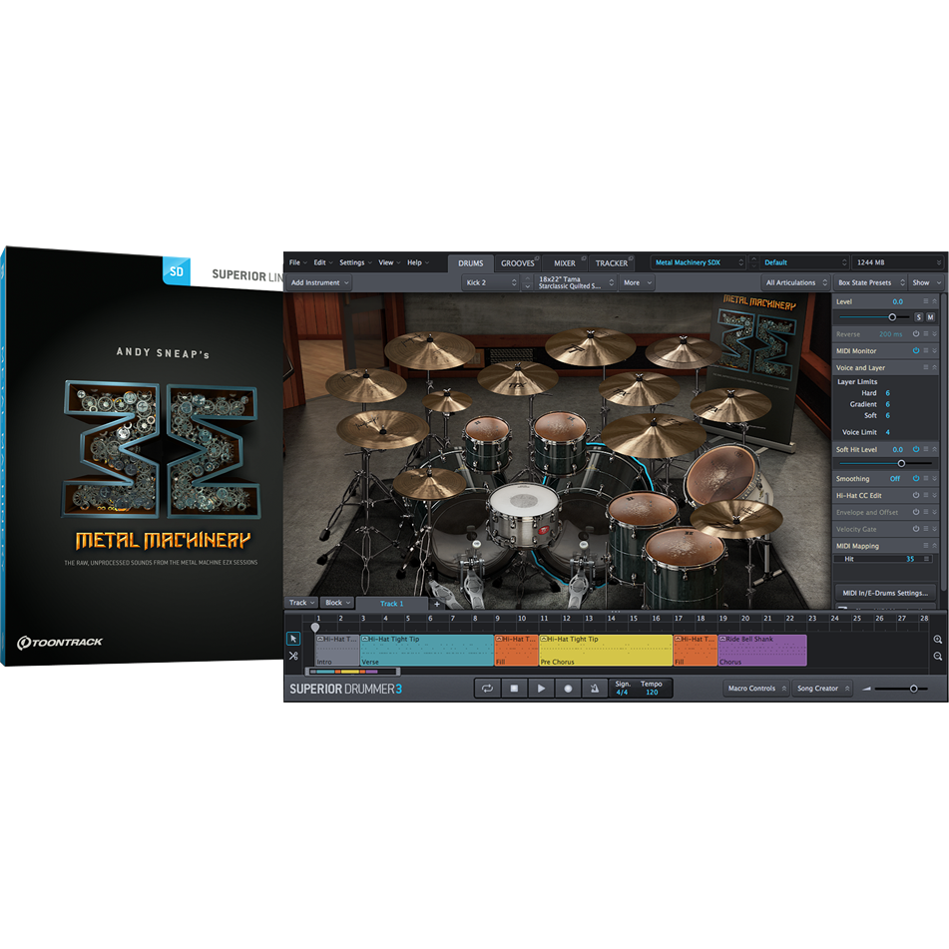Switch to the TRACKER tab
The width and height of the screenshot is (949, 949).
click(x=612, y=263)
